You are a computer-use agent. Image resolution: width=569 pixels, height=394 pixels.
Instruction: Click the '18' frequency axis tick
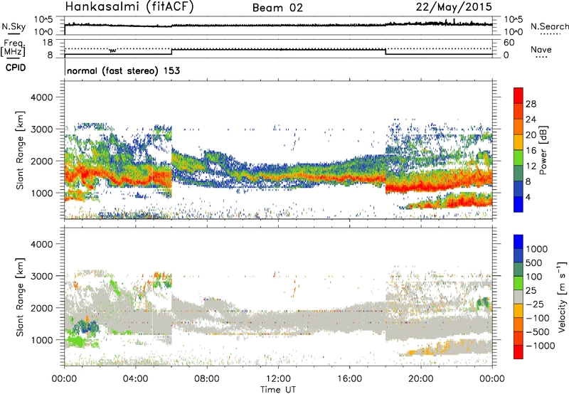pyautogui.click(x=48, y=43)
